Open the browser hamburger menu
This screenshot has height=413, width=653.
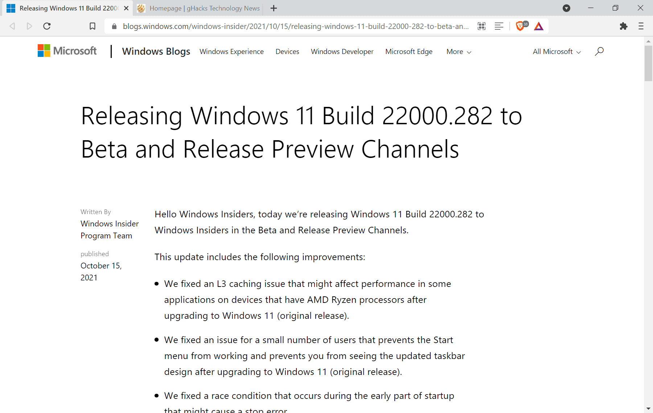pyautogui.click(x=641, y=26)
